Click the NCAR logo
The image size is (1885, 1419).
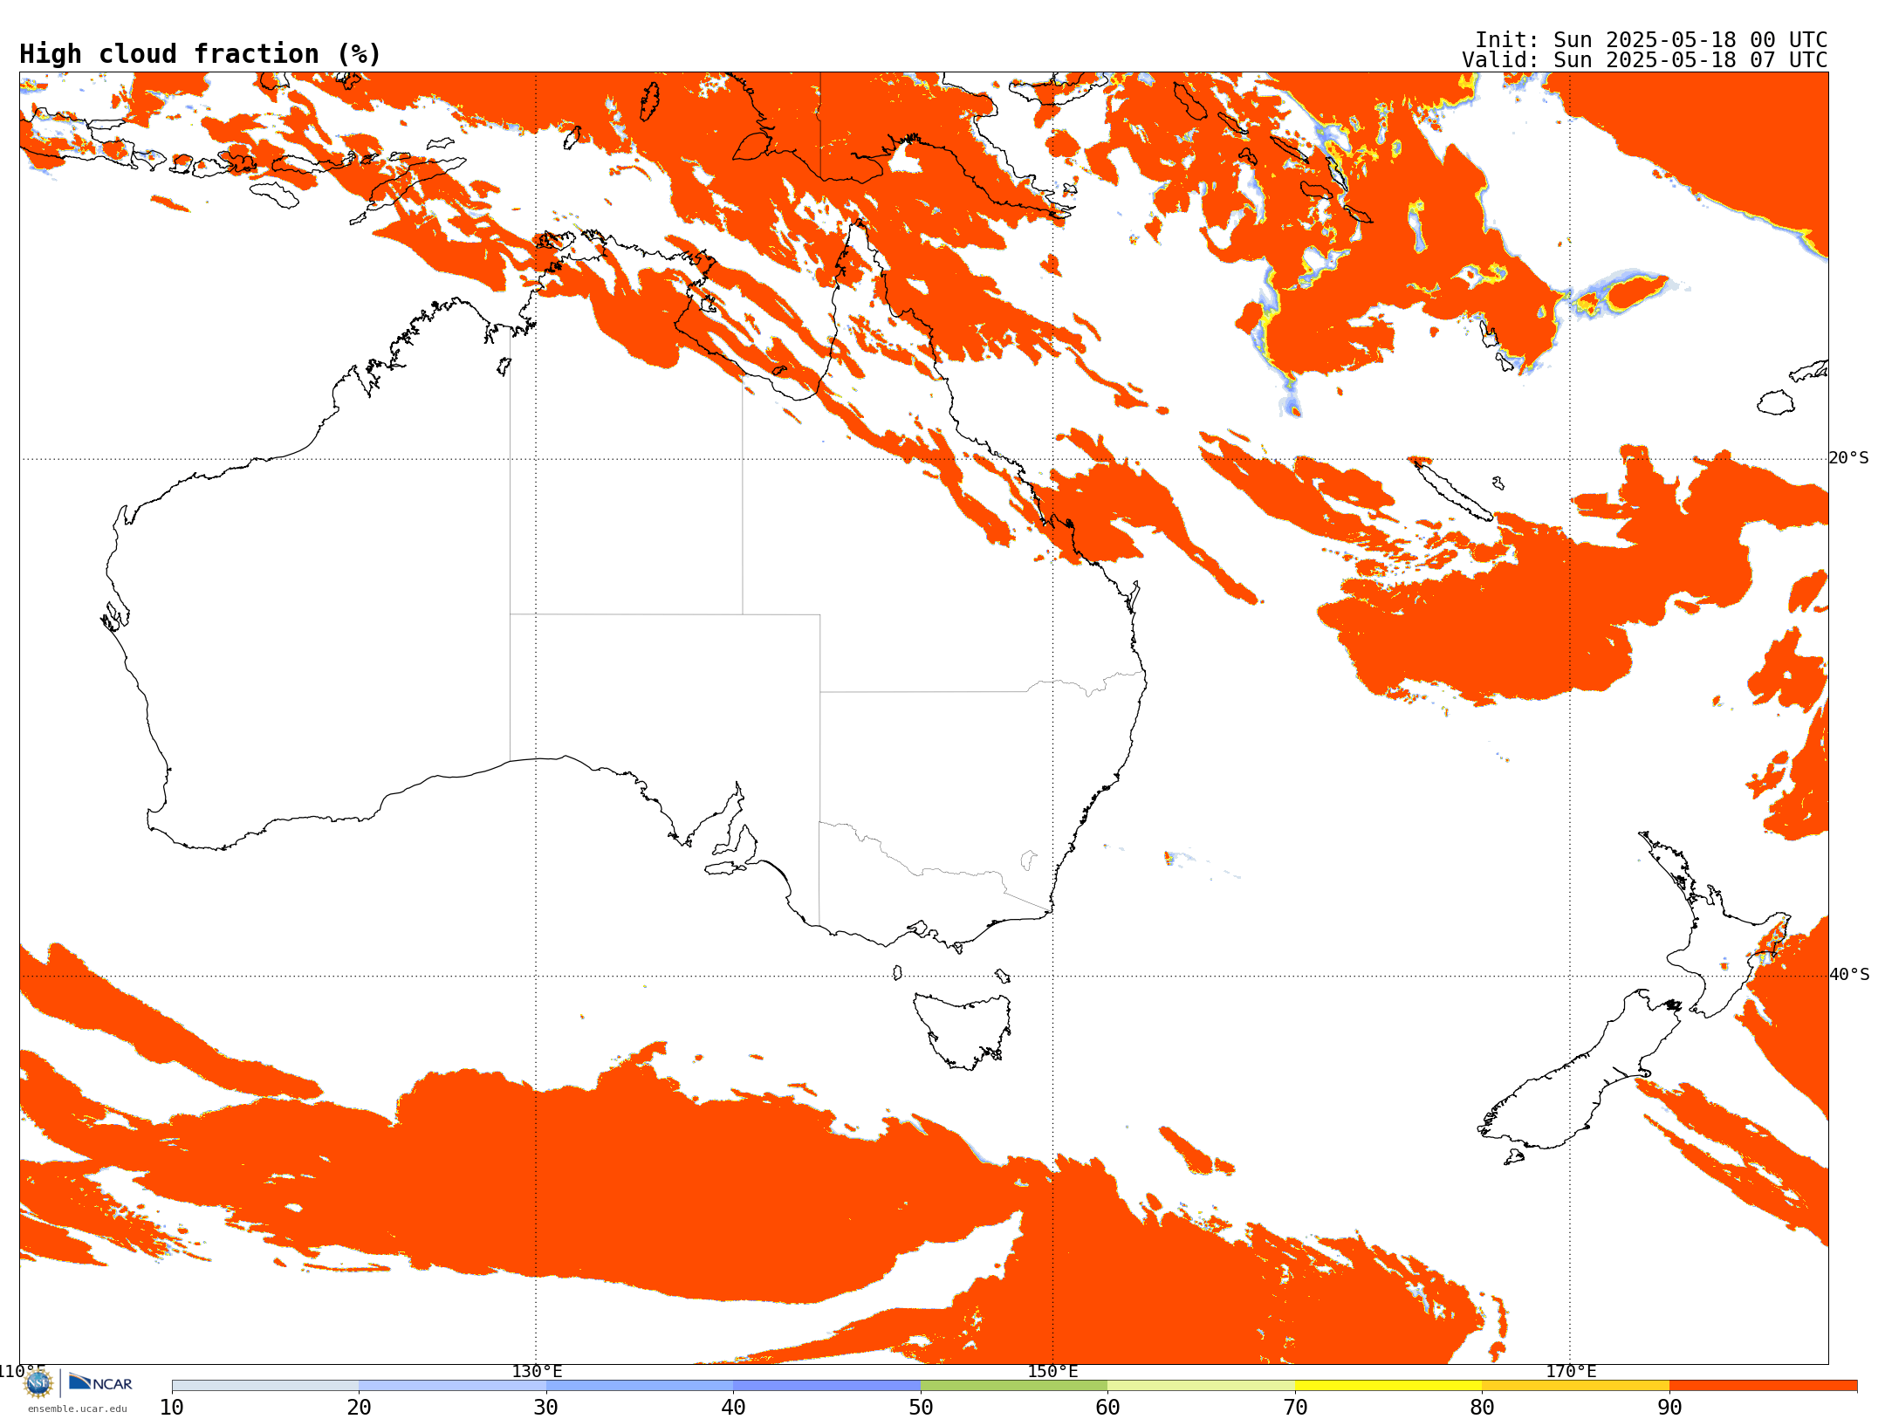coord(100,1382)
